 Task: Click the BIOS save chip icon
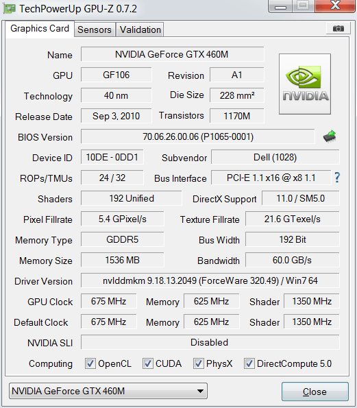(x=330, y=136)
